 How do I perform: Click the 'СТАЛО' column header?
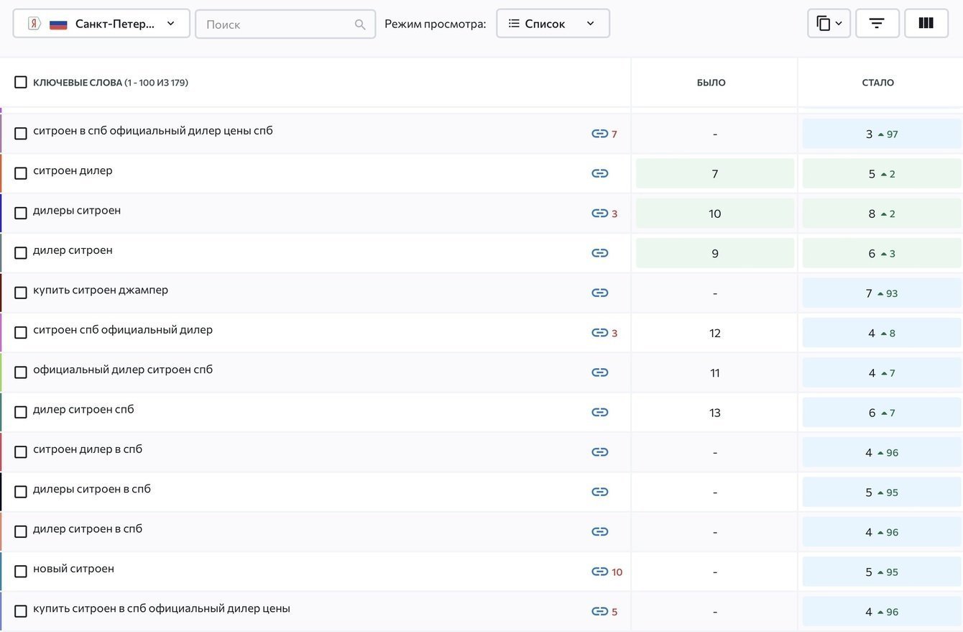pyautogui.click(x=877, y=83)
